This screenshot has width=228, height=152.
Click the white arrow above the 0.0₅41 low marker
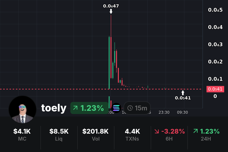[183, 93]
